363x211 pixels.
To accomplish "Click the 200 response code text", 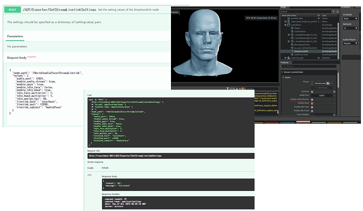I will tap(89, 175).
